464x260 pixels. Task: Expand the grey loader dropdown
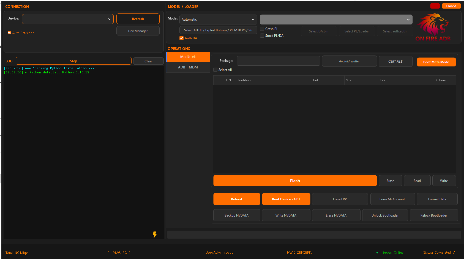point(336,20)
